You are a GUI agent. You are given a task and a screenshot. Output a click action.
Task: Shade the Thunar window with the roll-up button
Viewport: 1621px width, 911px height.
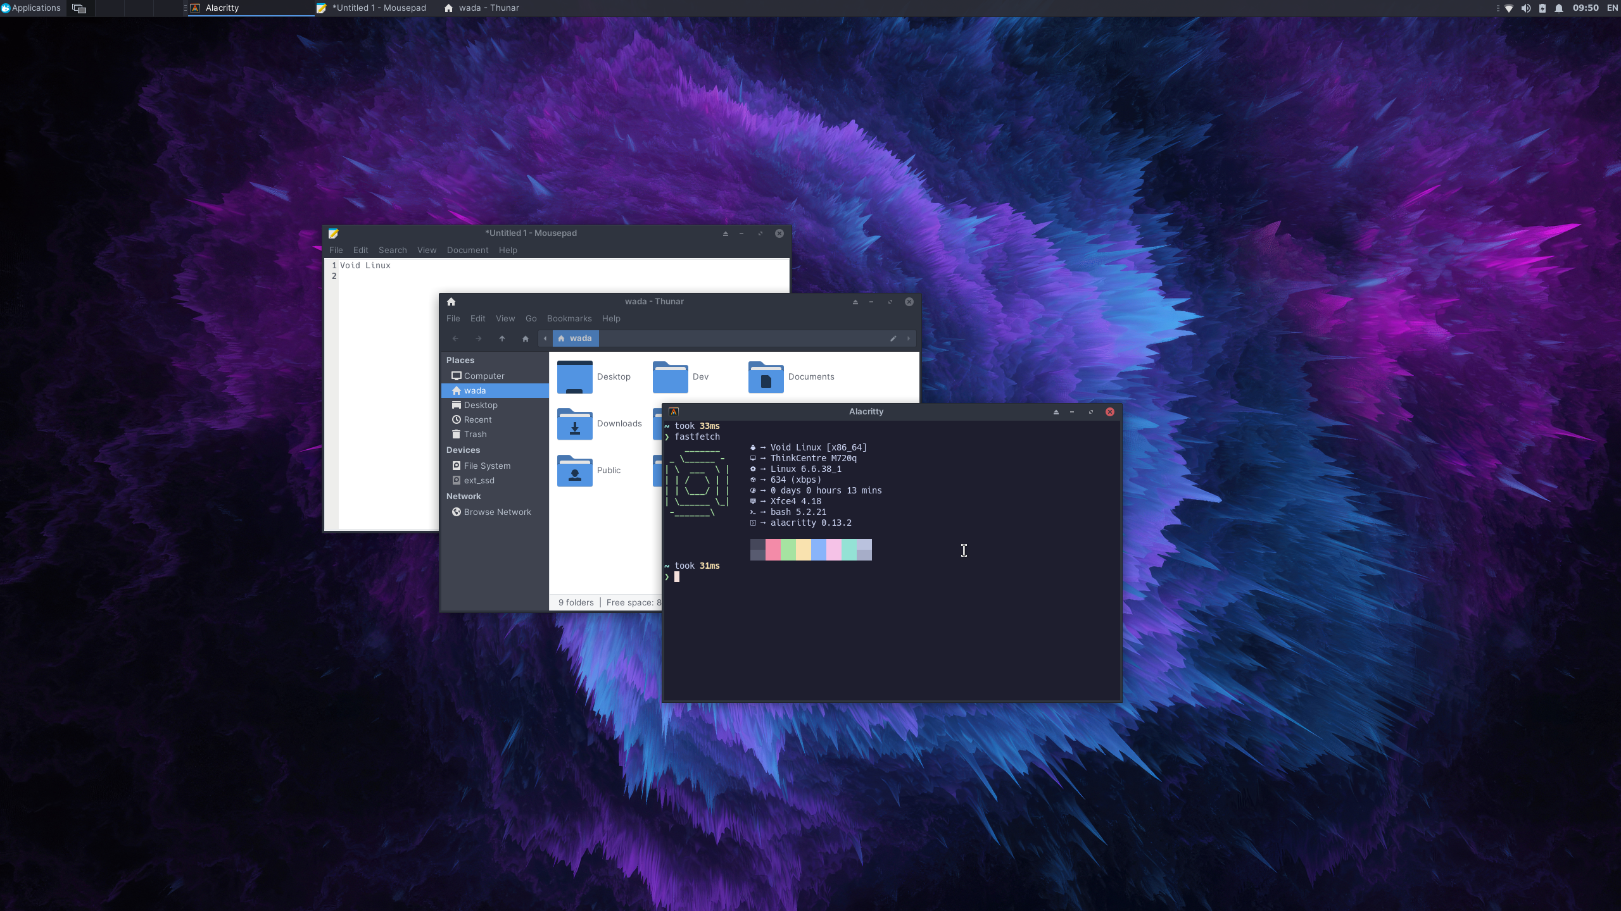(855, 302)
